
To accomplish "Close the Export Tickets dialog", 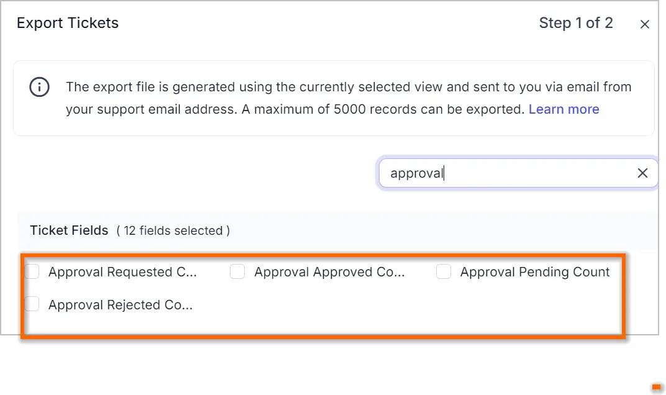I will (x=644, y=24).
